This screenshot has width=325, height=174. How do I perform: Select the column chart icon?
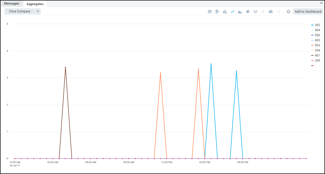click(225, 12)
